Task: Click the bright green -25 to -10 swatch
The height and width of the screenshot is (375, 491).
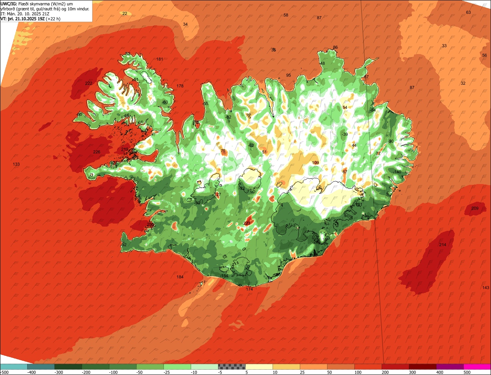Action: point(177,366)
